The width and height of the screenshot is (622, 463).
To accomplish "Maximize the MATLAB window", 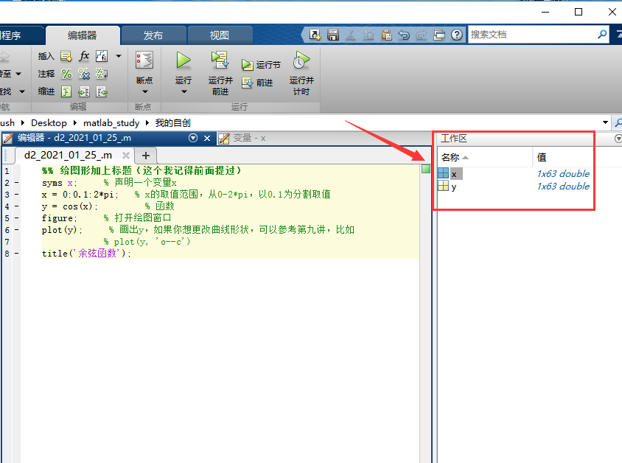I will coord(579,12).
